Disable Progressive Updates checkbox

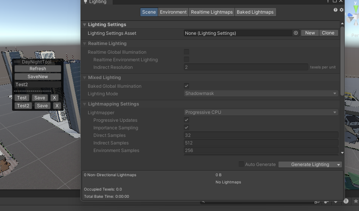(186, 120)
